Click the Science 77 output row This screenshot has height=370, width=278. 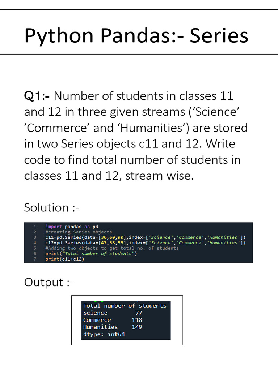click(x=113, y=313)
